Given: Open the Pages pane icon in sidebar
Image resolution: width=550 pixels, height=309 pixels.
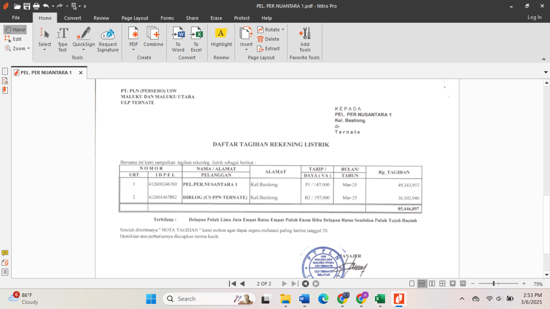Looking at the screenshot, I should 5,71.
